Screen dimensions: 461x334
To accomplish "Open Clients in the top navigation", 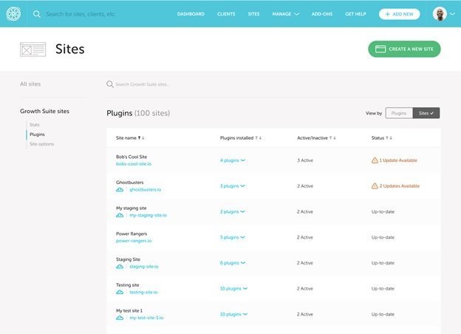I will [226, 14].
